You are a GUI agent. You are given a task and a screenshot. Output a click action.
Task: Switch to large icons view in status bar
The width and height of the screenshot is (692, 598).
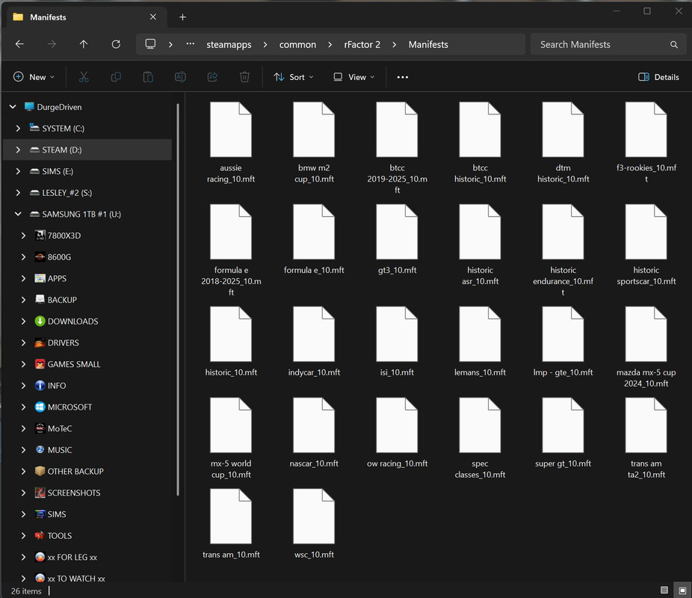(681, 591)
